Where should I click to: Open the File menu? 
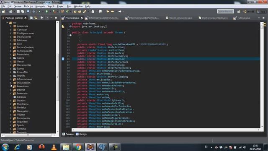pos(3,6)
